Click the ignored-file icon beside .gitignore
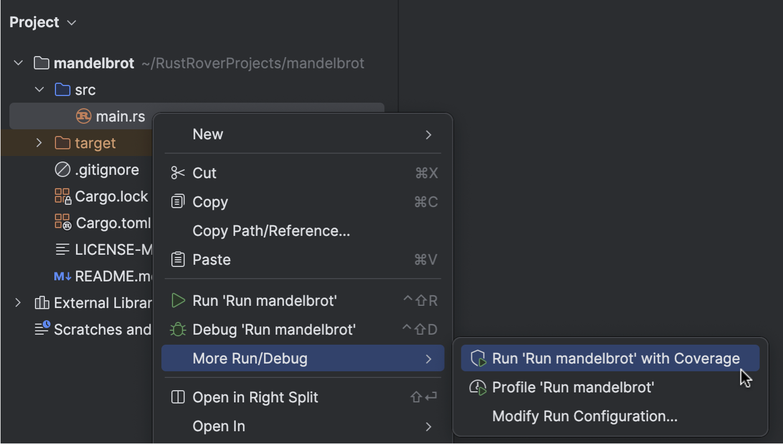 61,169
